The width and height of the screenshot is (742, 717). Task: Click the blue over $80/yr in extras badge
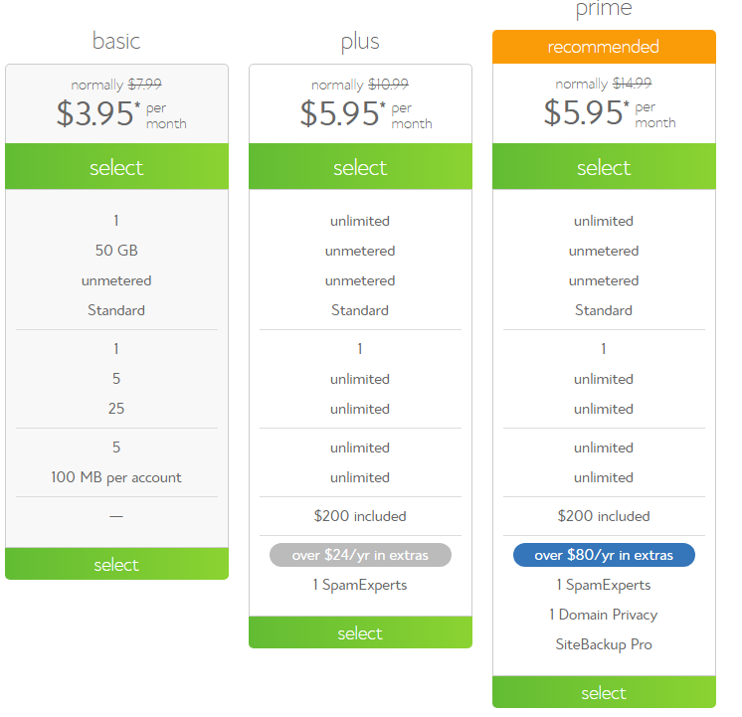tap(604, 555)
